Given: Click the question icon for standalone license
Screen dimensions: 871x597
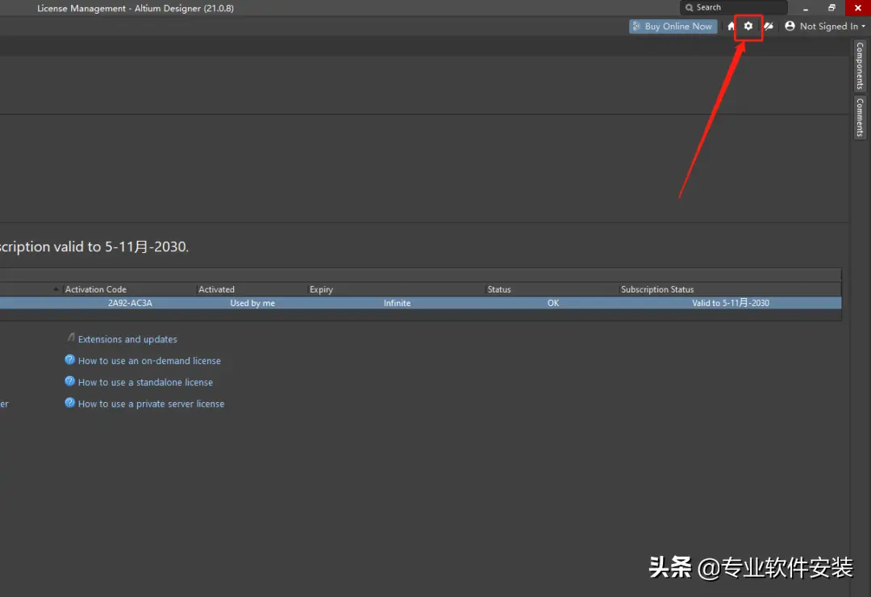Looking at the screenshot, I should click(x=69, y=381).
